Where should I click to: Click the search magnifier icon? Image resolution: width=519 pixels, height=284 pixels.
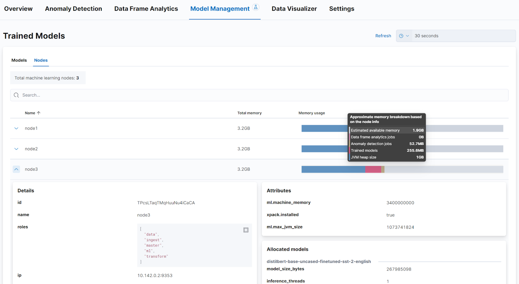click(x=17, y=95)
